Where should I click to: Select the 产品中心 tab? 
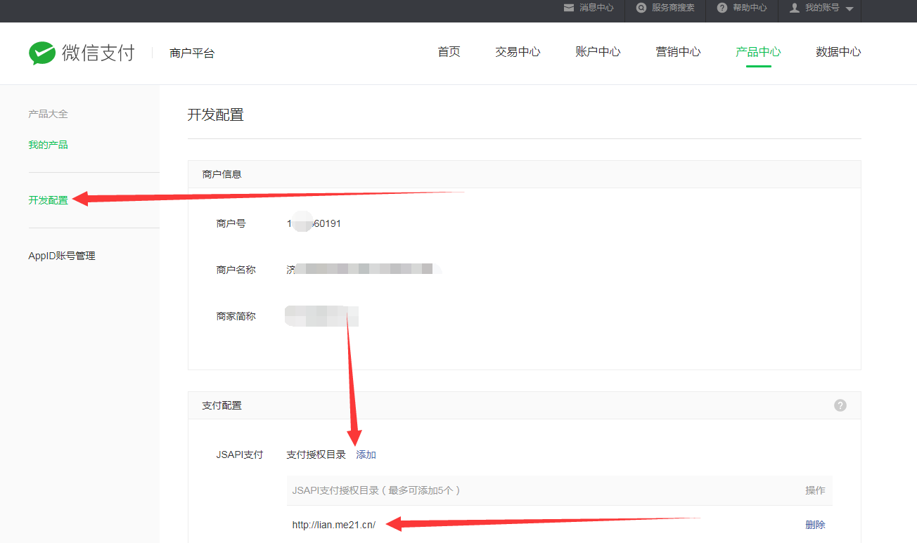pos(758,52)
